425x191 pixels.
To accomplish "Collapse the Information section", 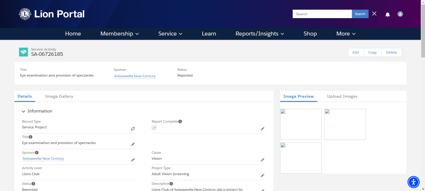I will coord(24,111).
